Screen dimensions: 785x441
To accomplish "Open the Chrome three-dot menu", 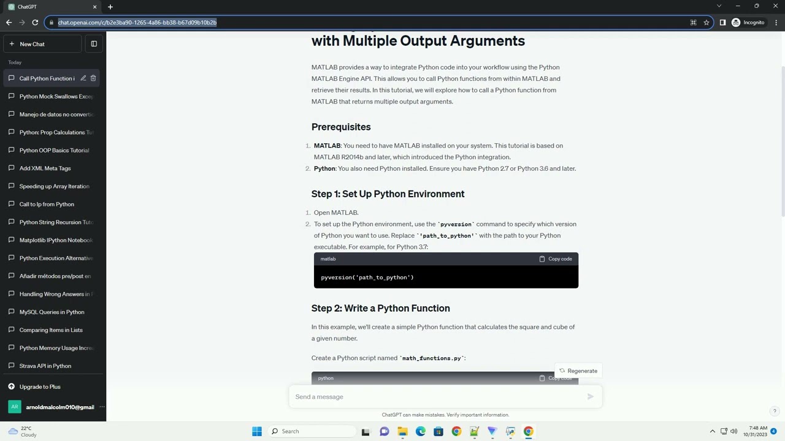I will (x=776, y=23).
